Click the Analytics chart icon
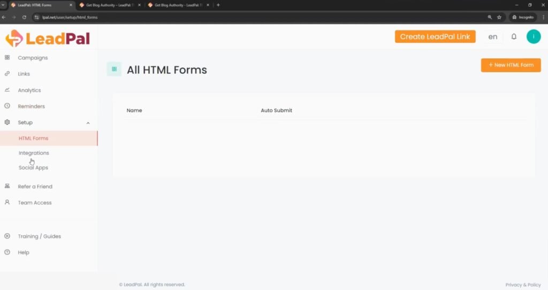This screenshot has height=290, width=548. click(7, 90)
